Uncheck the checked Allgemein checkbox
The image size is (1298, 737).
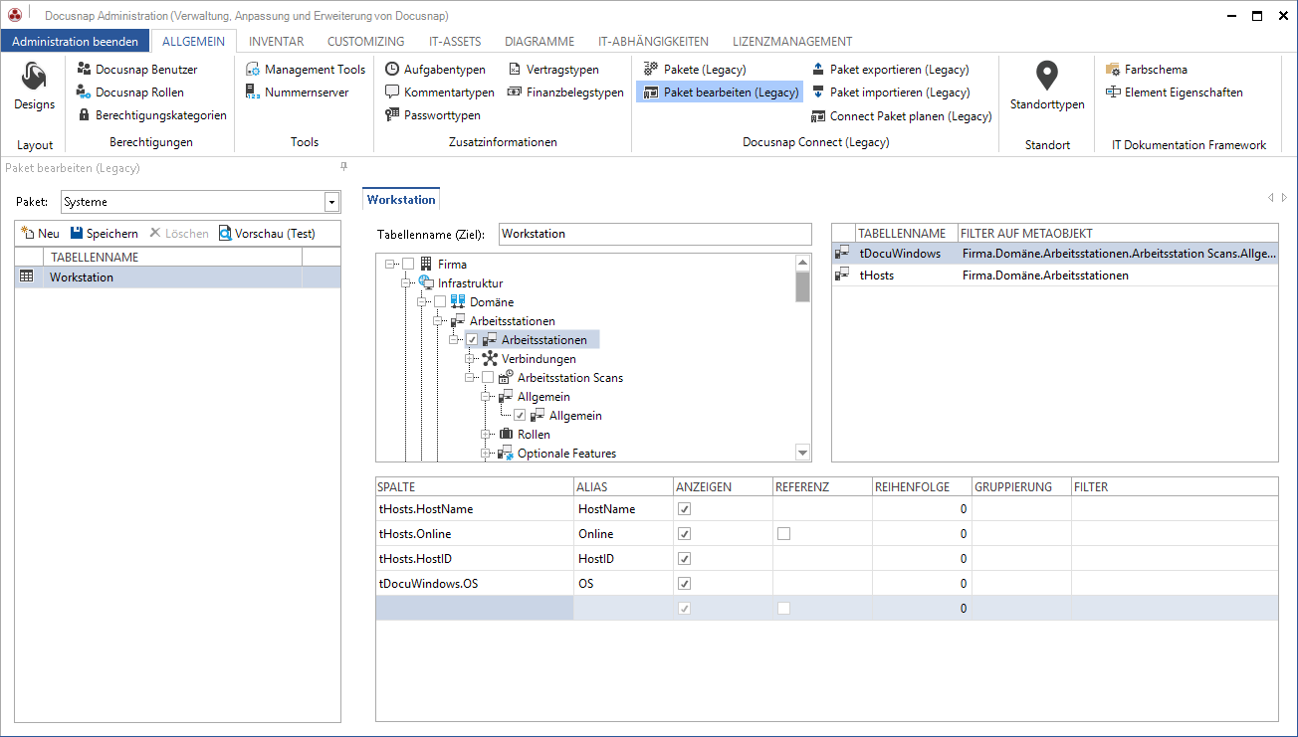pyautogui.click(x=520, y=416)
